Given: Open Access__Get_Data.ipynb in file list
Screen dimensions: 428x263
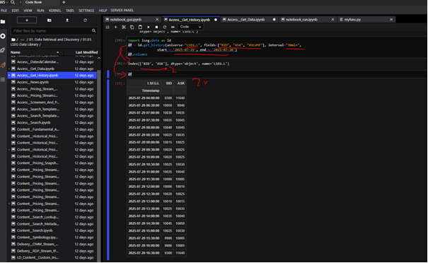Looking at the screenshot, I should point(52,69).
